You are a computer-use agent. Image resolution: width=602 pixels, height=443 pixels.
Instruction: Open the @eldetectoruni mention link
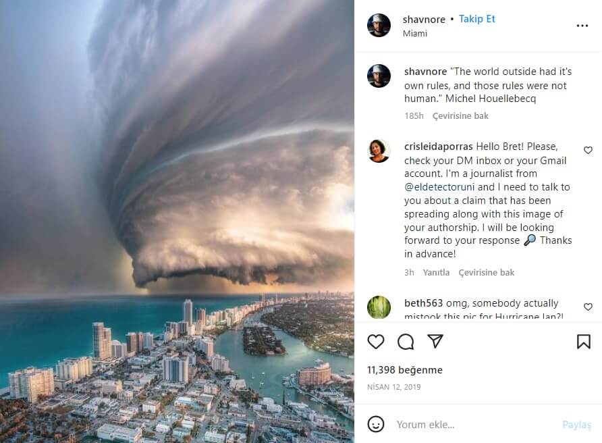pyautogui.click(x=439, y=187)
